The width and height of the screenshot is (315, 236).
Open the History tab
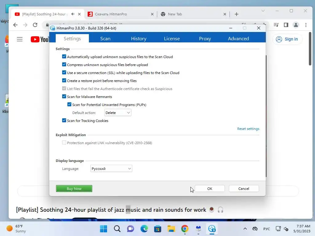(139, 38)
